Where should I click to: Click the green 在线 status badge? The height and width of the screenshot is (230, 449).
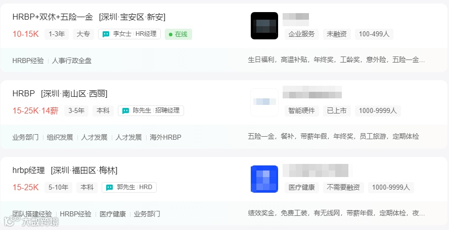coord(178,34)
